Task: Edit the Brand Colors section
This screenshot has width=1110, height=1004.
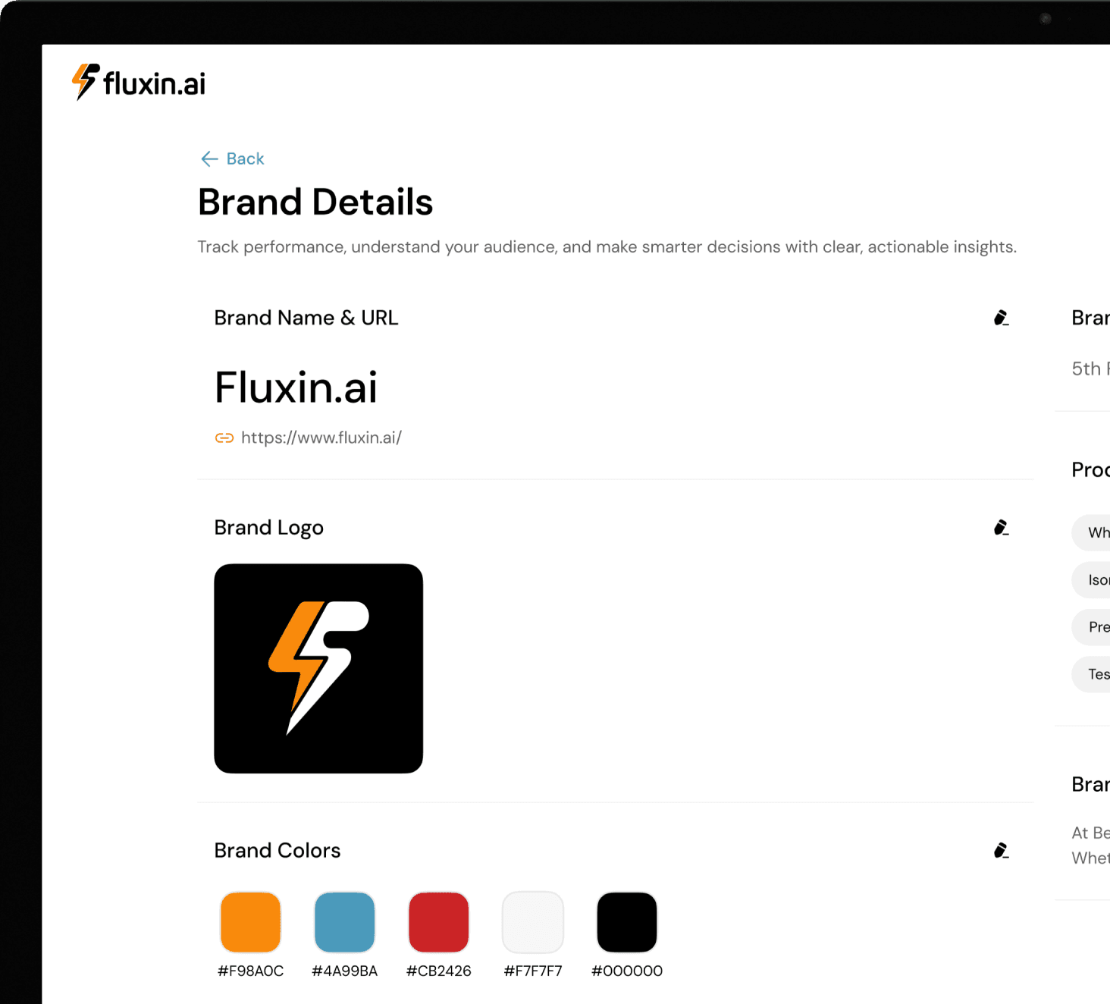Action: click(x=1001, y=850)
